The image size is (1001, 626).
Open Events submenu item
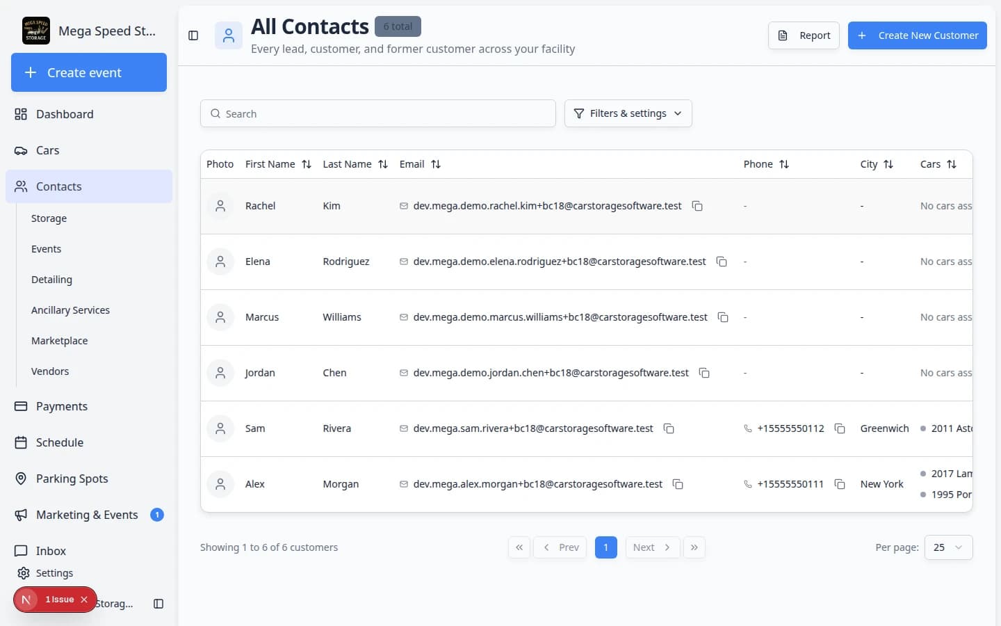46,249
